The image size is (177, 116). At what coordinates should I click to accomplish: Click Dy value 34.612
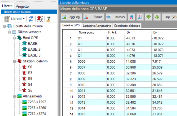[x=164, y=102]
